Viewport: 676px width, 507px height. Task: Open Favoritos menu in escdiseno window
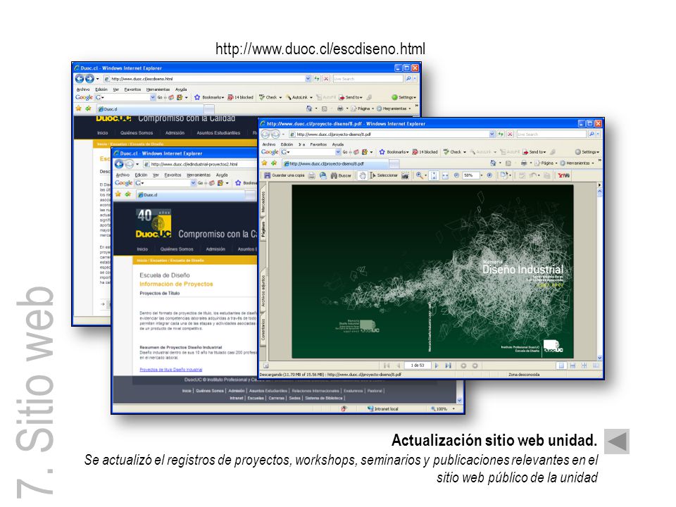tap(132, 89)
